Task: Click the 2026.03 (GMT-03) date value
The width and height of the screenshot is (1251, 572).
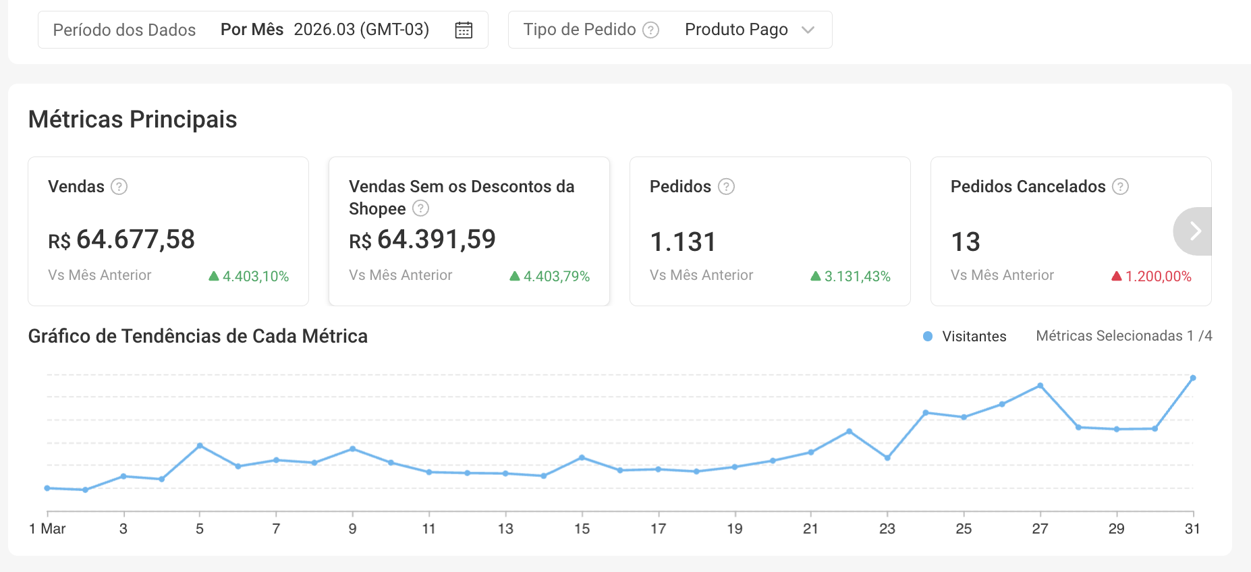Action: (362, 30)
